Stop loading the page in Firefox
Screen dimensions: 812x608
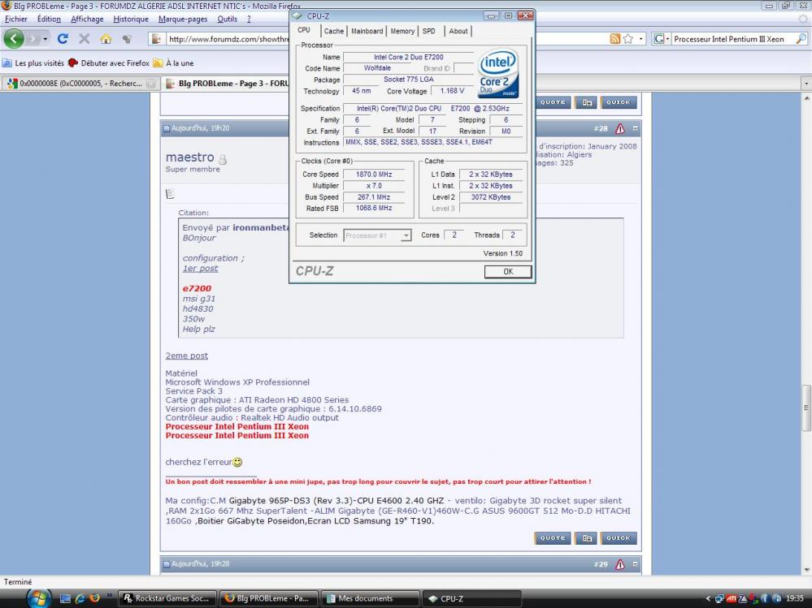click(x=84, y=39)
